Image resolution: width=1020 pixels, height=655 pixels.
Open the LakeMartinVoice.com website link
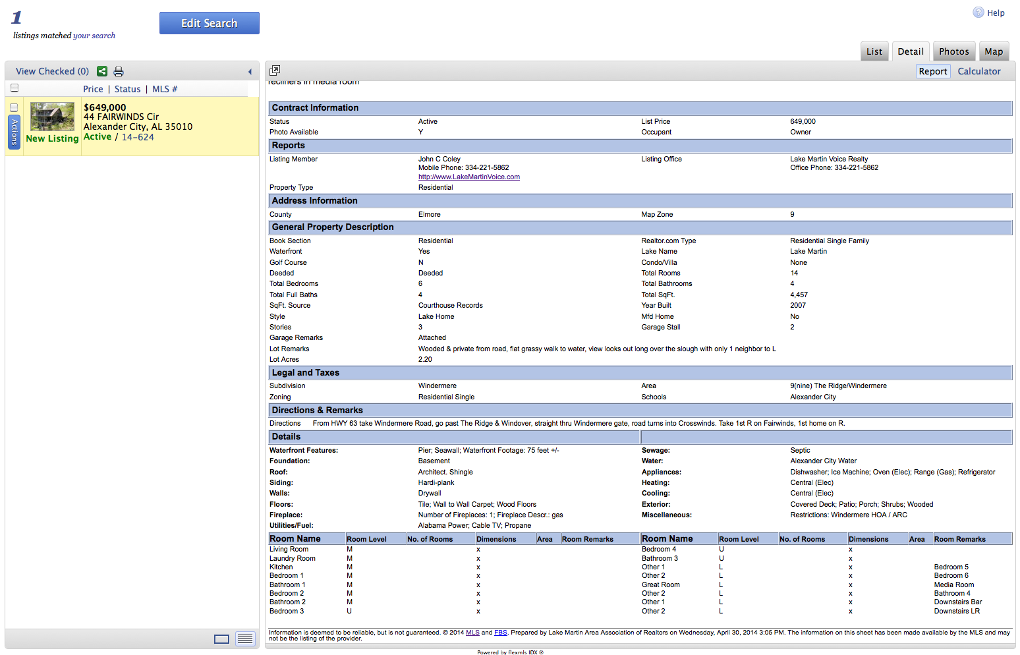coord(469,177)
